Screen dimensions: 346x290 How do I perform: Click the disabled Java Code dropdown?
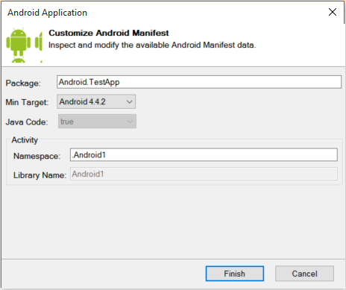pyautogui.click(x=97, y=122)
